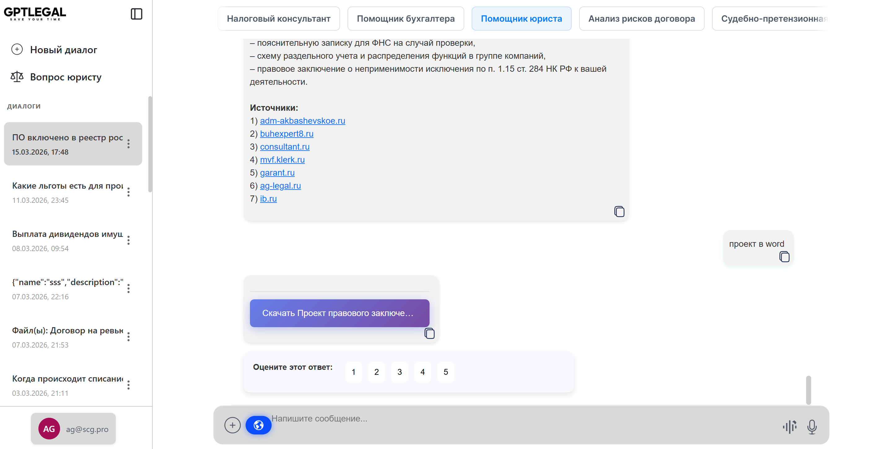
Task: Open the scales icon Вопрос юристу
Action: (x=17, y=77)
